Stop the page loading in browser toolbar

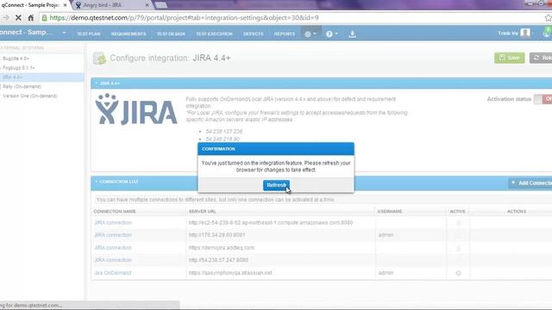coord(18,17)
